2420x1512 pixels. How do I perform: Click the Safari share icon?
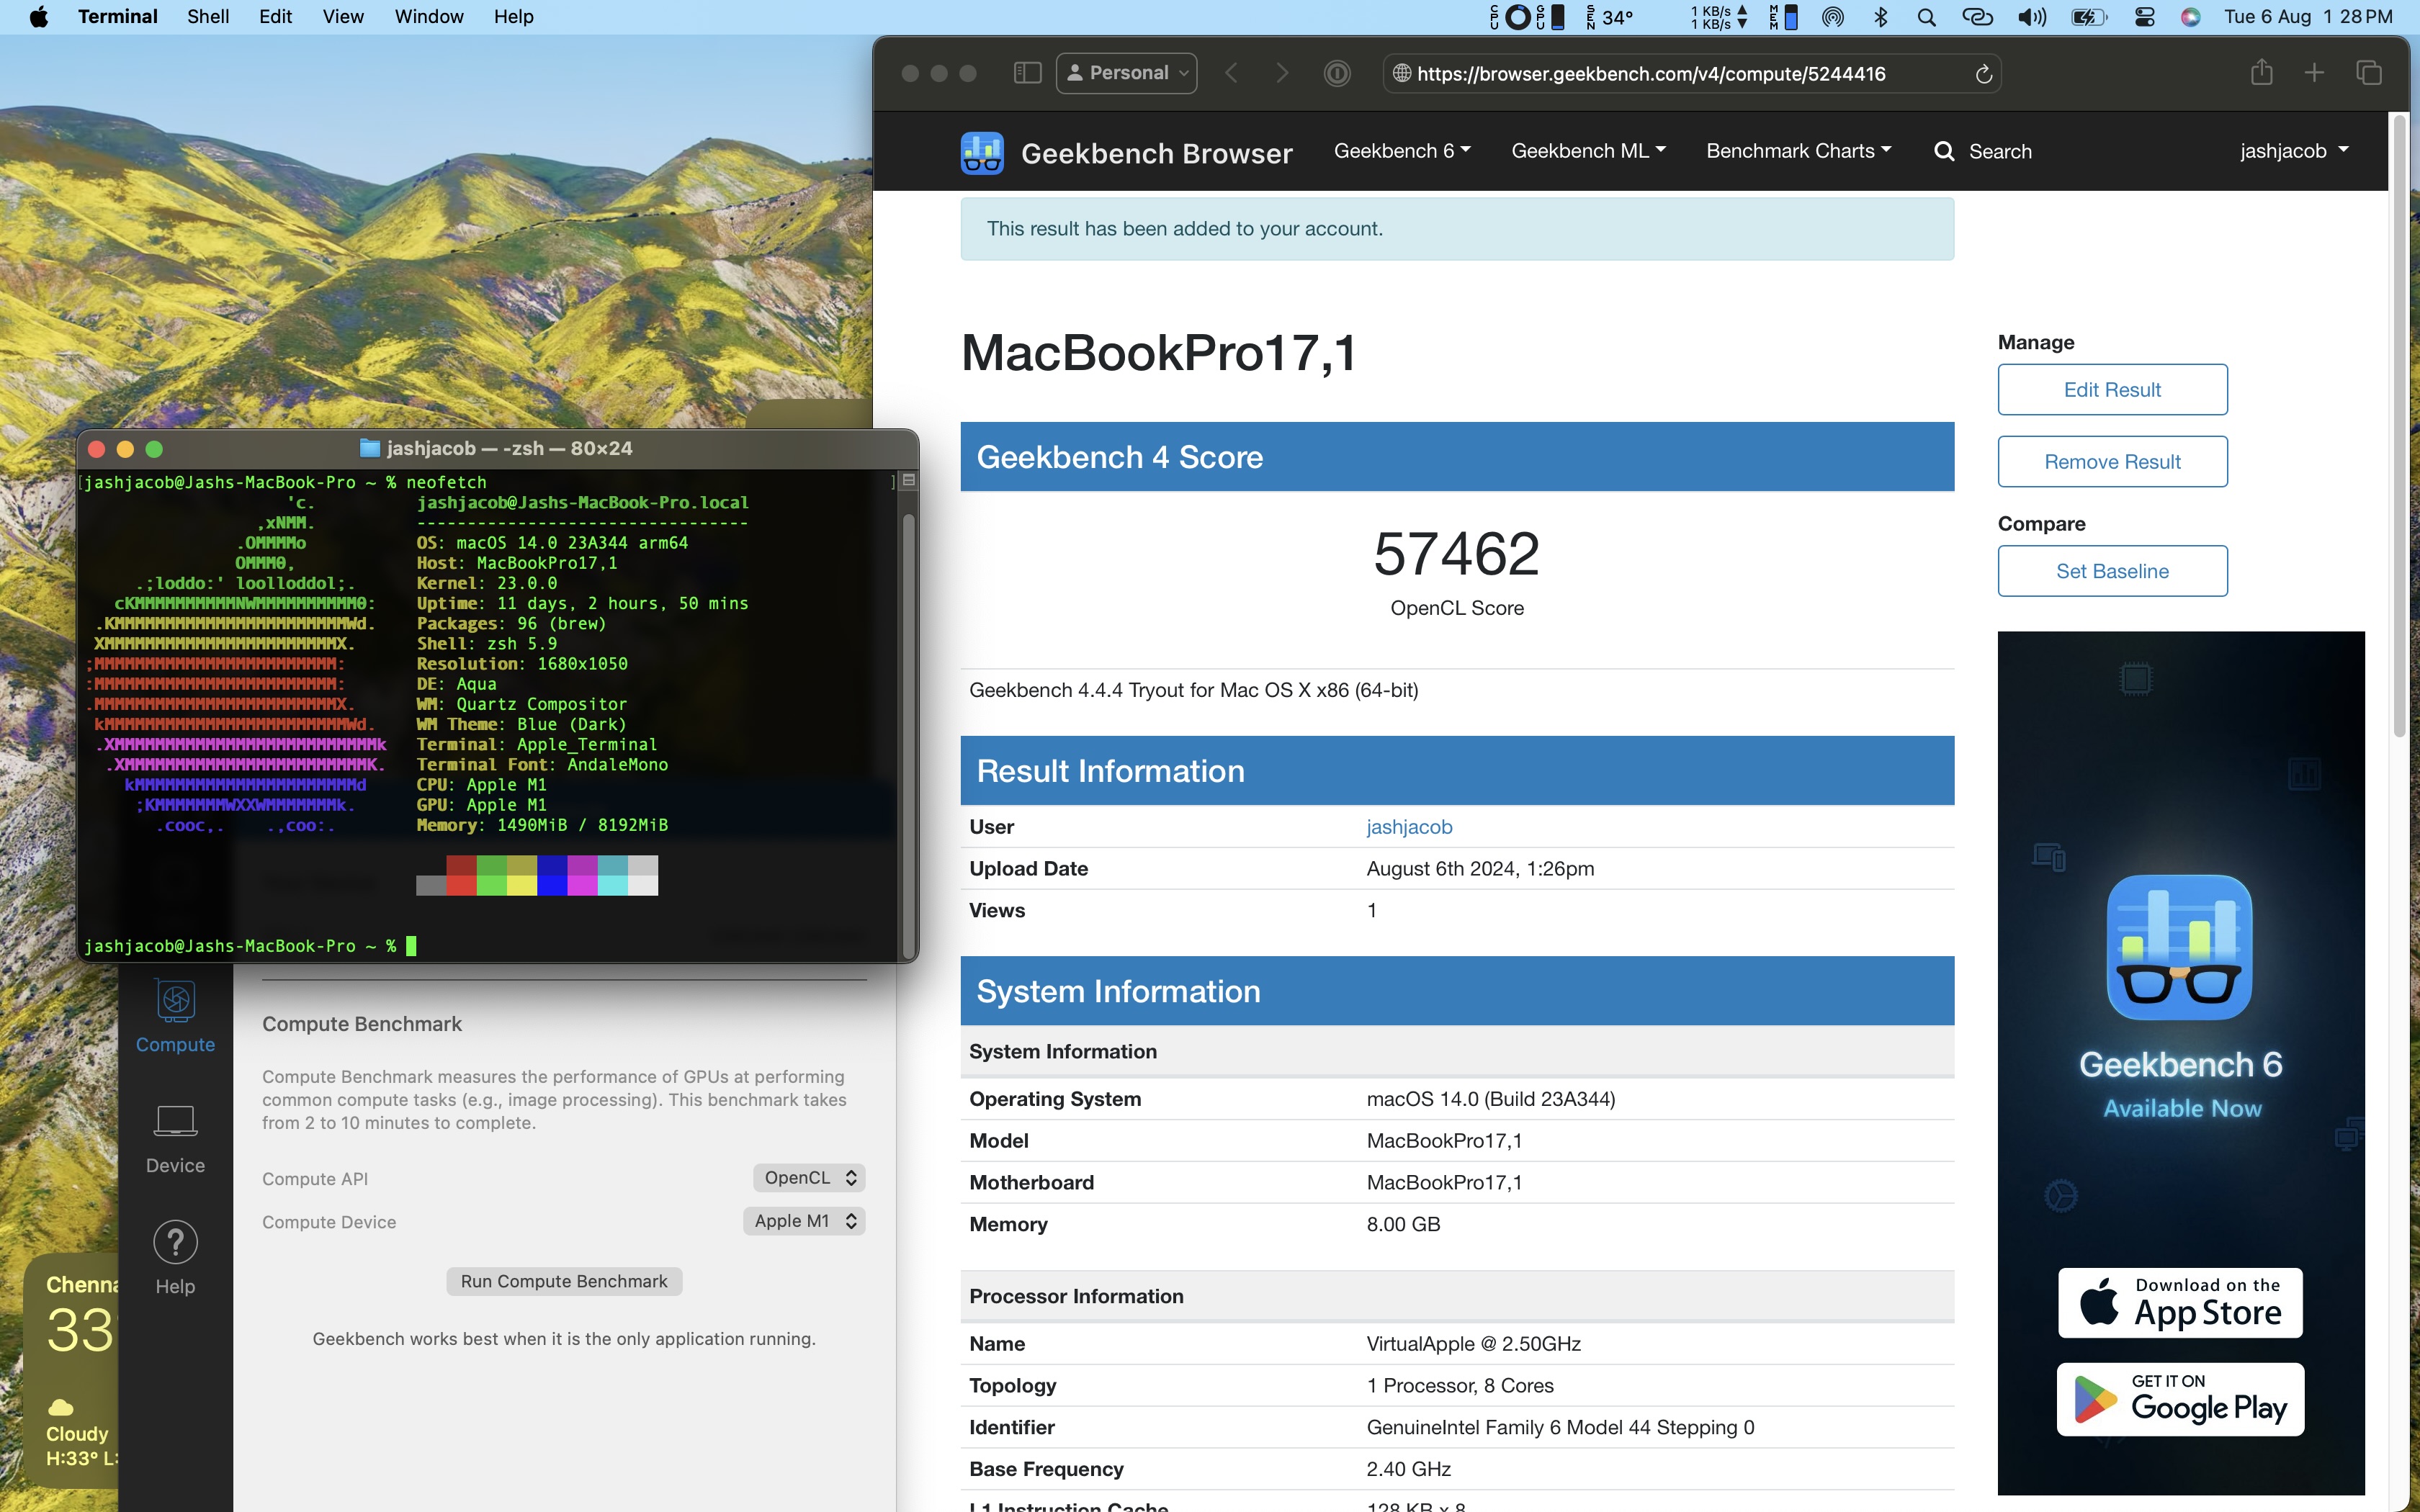point(2261,72)
